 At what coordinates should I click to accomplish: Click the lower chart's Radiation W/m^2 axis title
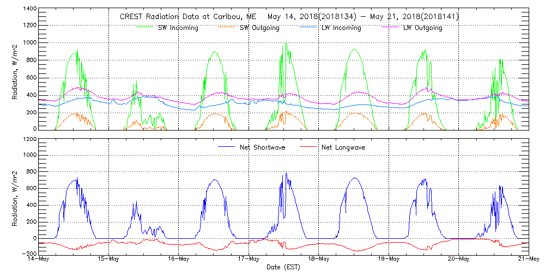[x=15, y=196]
